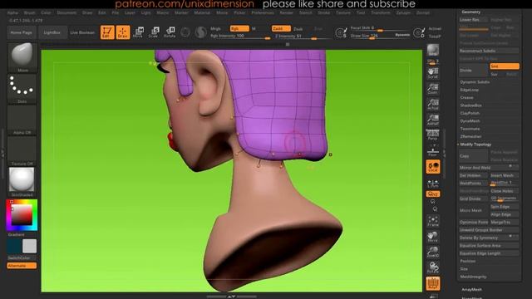Viewport: 532px width, 299px height.
Task: Collapse the Modify Topology section
Action: pos(475,145)
